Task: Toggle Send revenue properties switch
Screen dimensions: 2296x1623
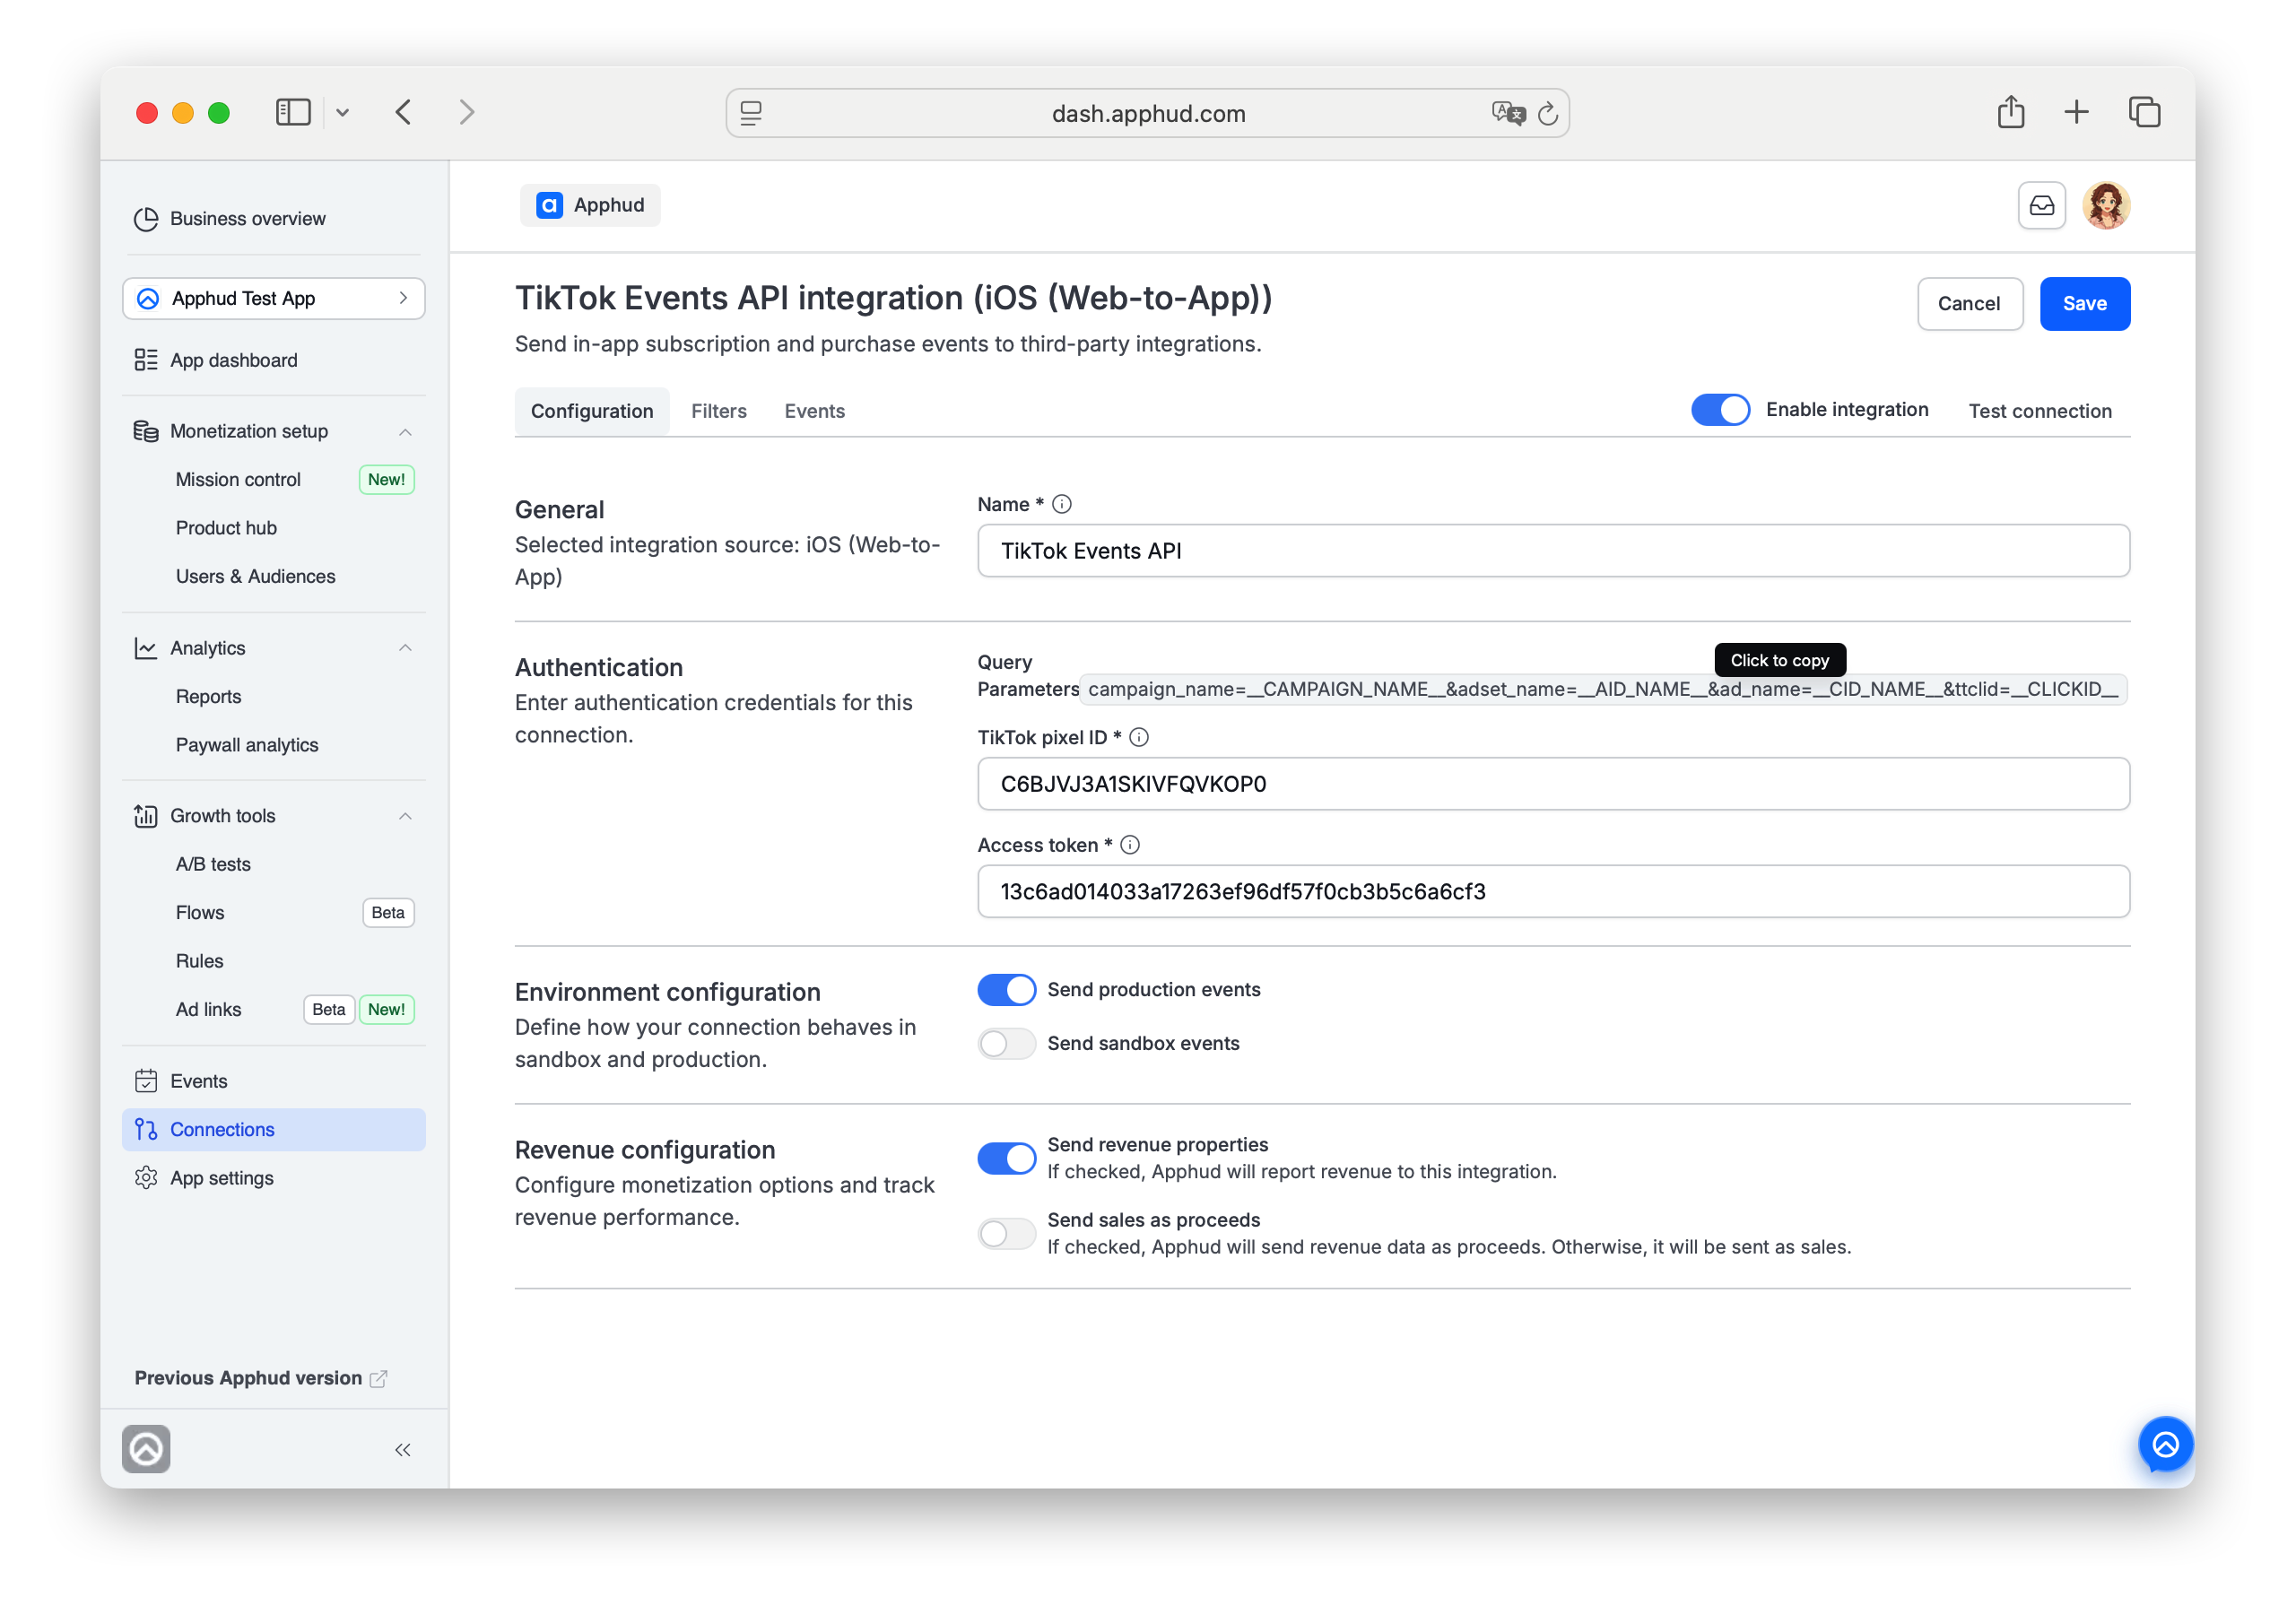Action: (1006, 1158)
